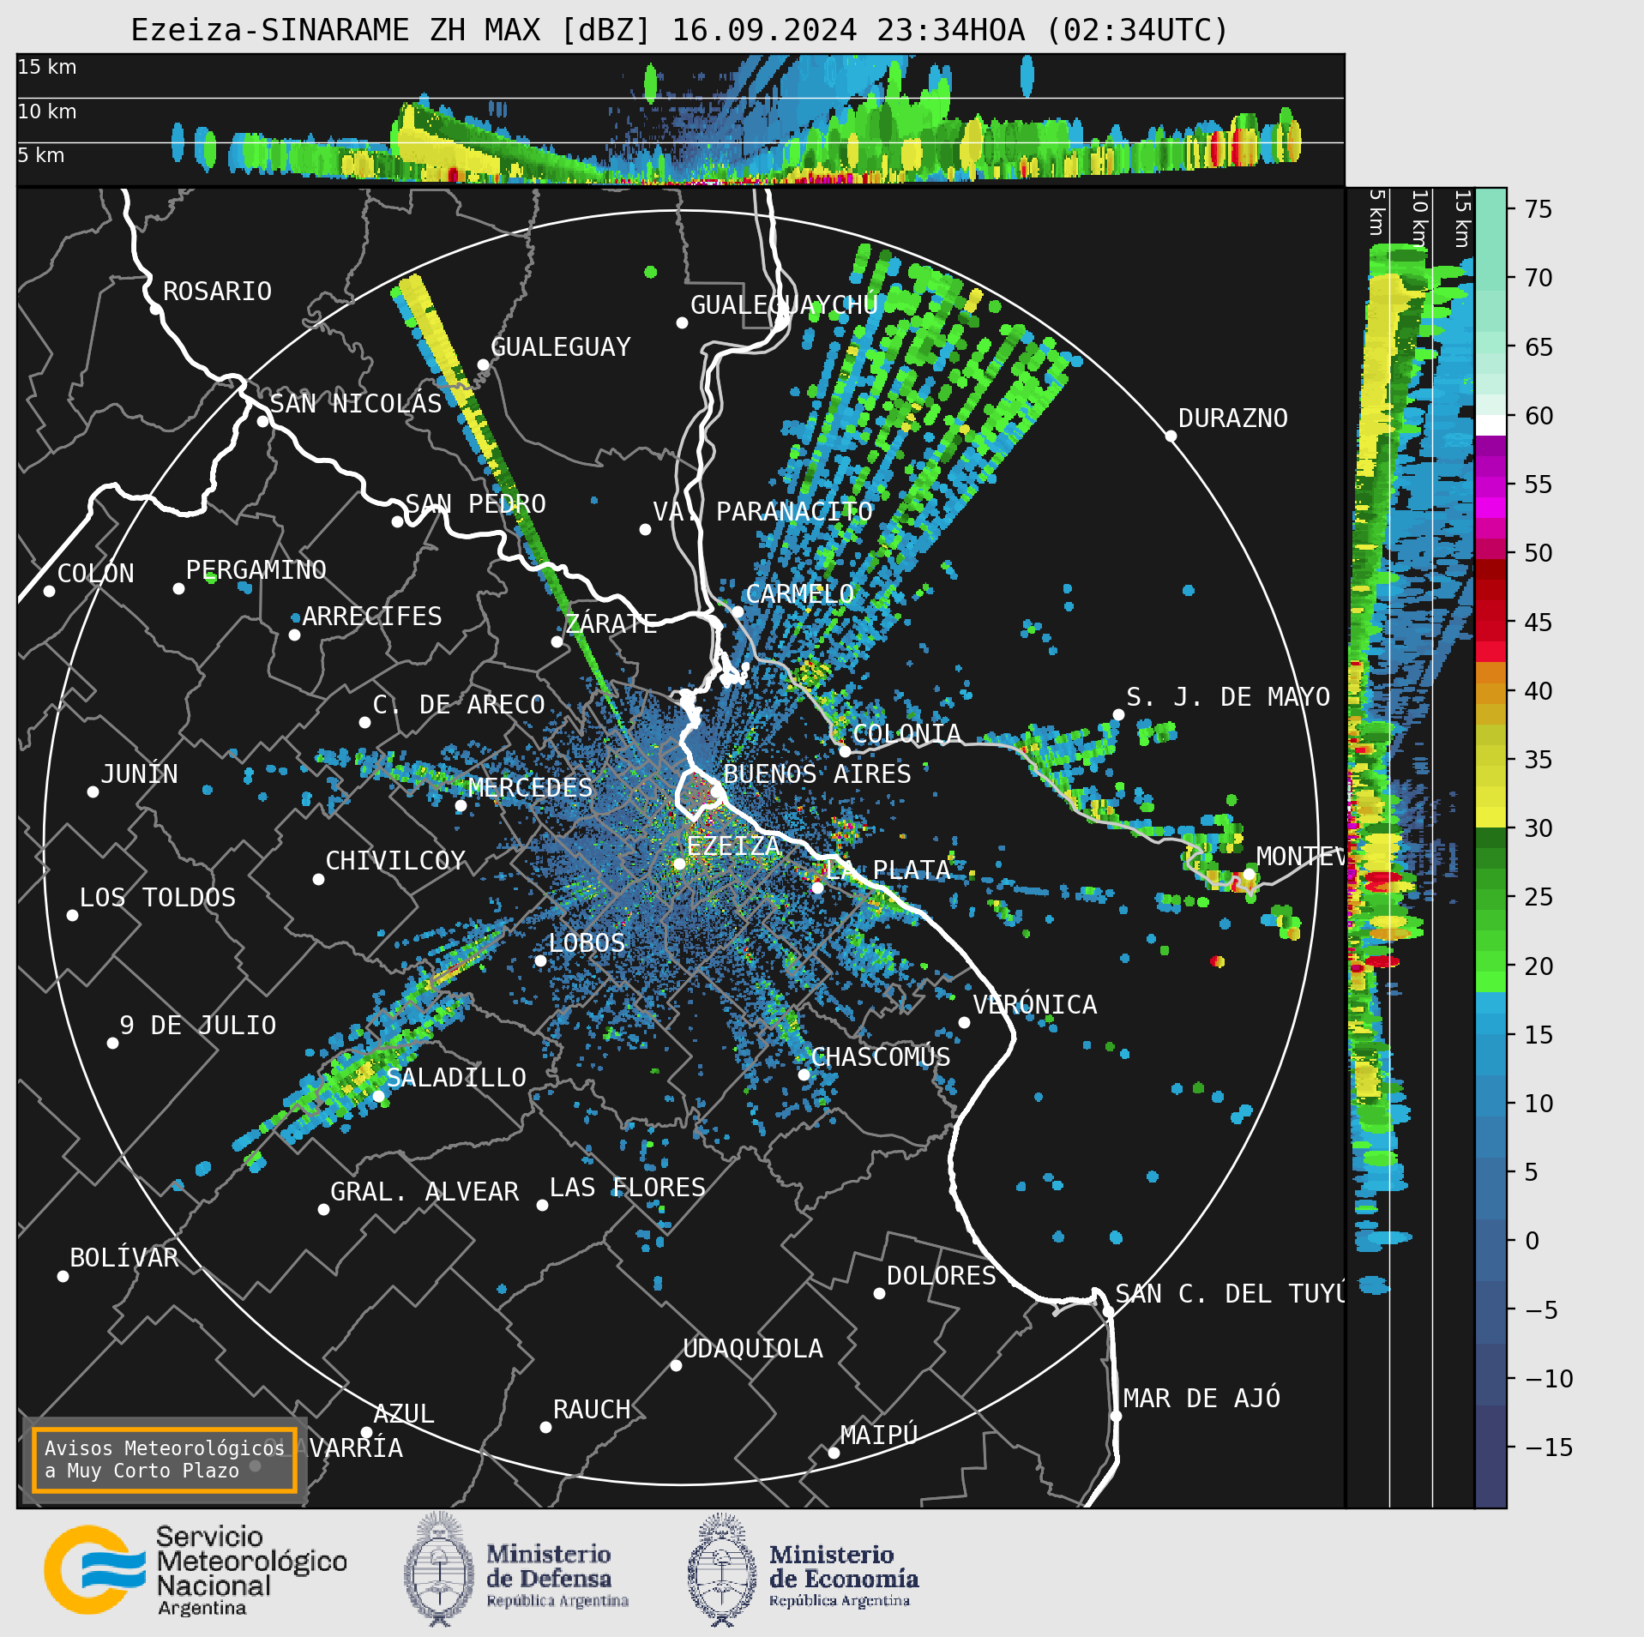Click the Ministerio de Economía emblem
Viewport: 1644px width, 1637px height.
click(x=722, y=1569)
